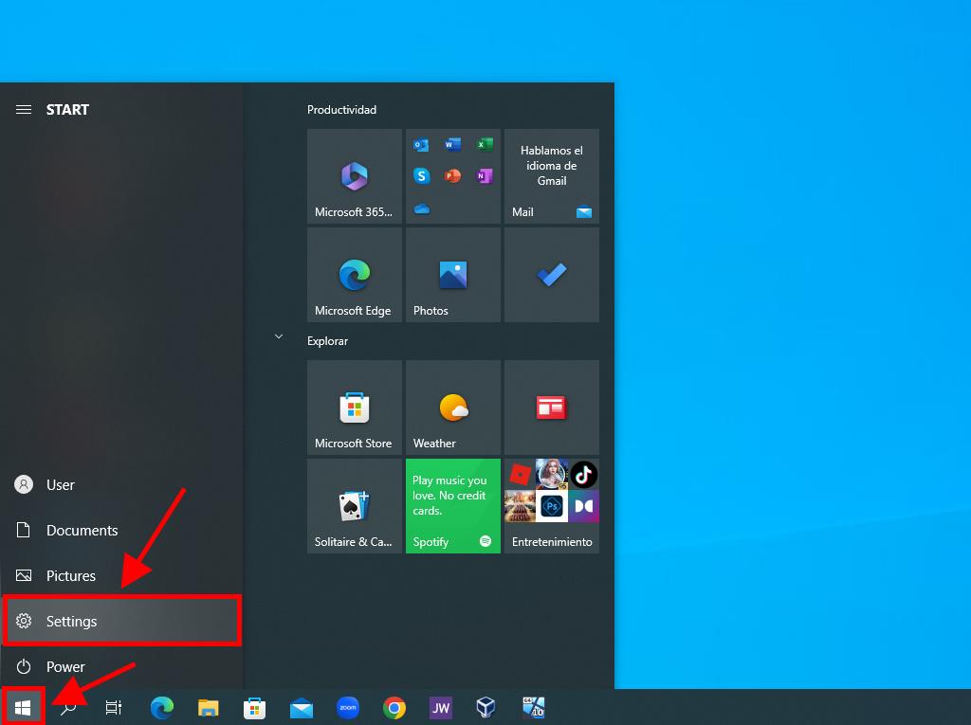Open the red News tile
The height and width of the screenshot is (725, 971).
tap(551, 408)
